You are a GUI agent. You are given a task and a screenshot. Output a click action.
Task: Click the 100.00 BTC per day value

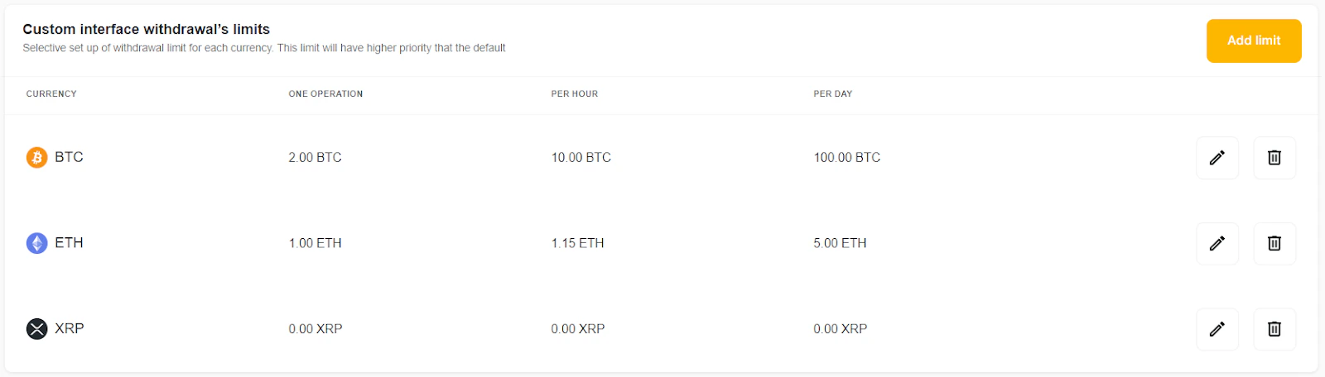tap(847, 158)
